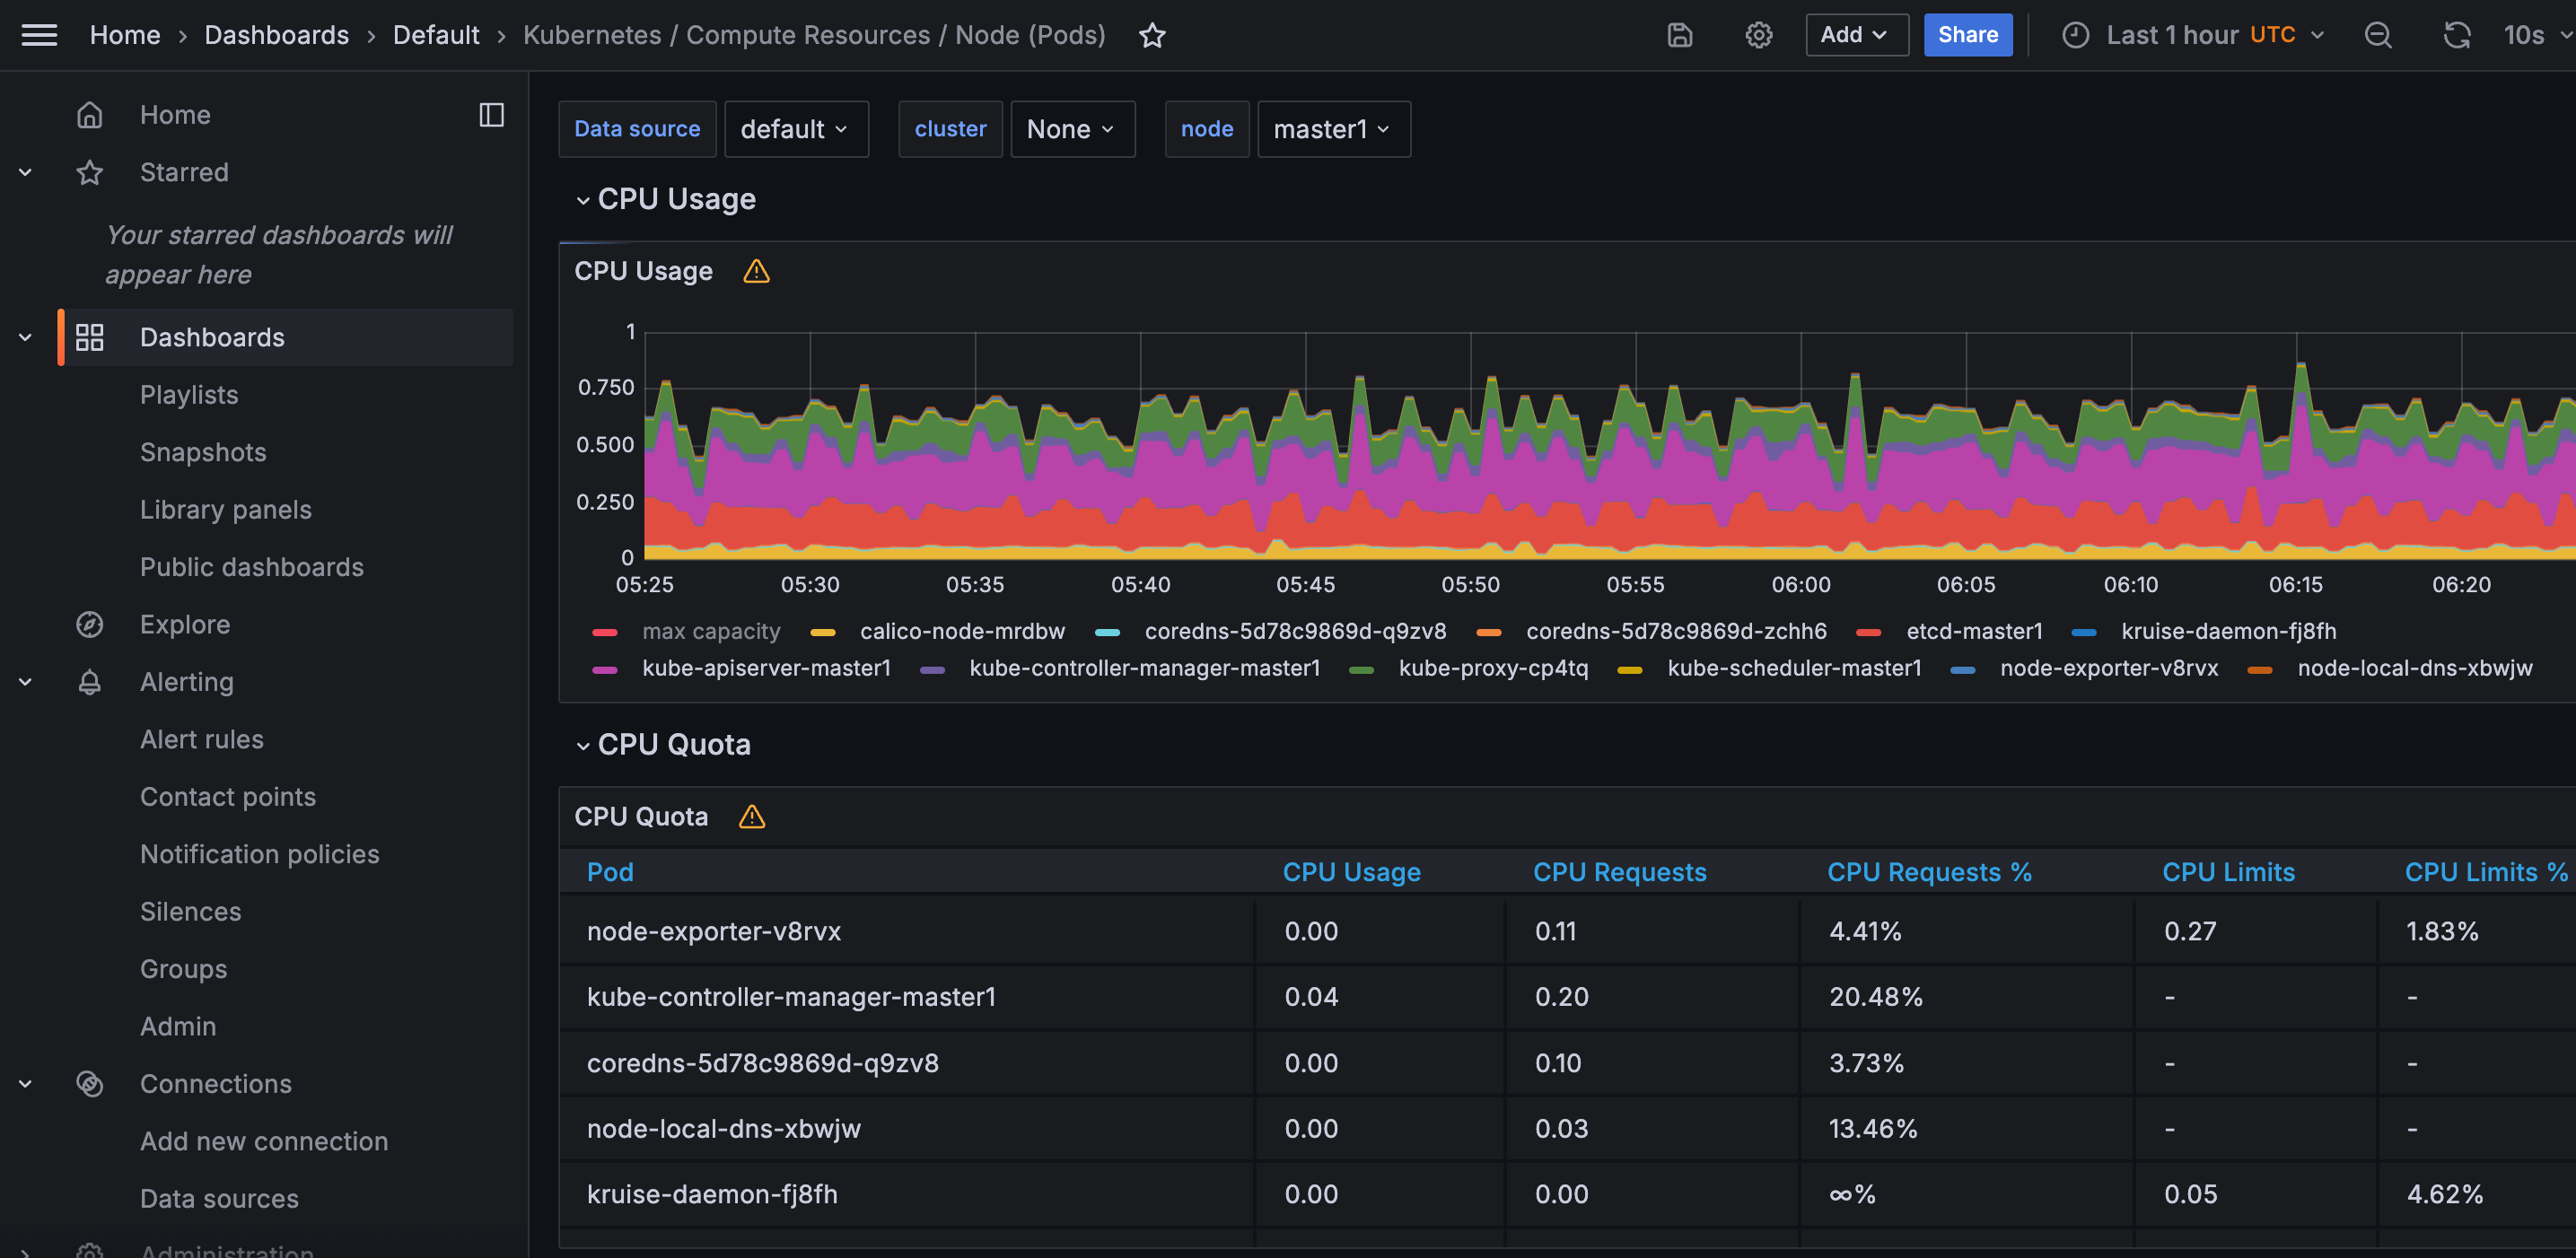Collapse the Starred sidebar section
2576x1258 pixels.
(26, 172)
